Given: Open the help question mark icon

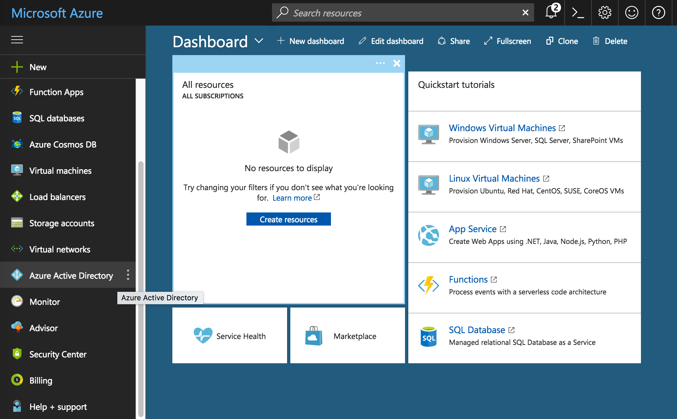Looking at the screenshot, I should [658, 13].
